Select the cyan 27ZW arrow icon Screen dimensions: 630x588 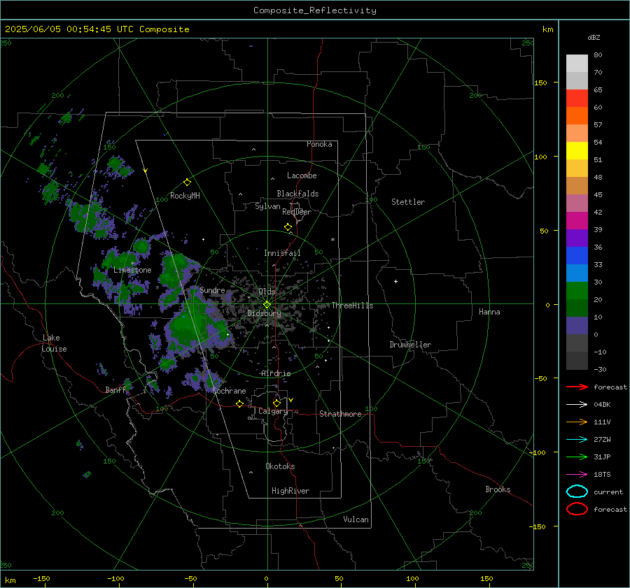pyautogui.click(x=577, y=440)
